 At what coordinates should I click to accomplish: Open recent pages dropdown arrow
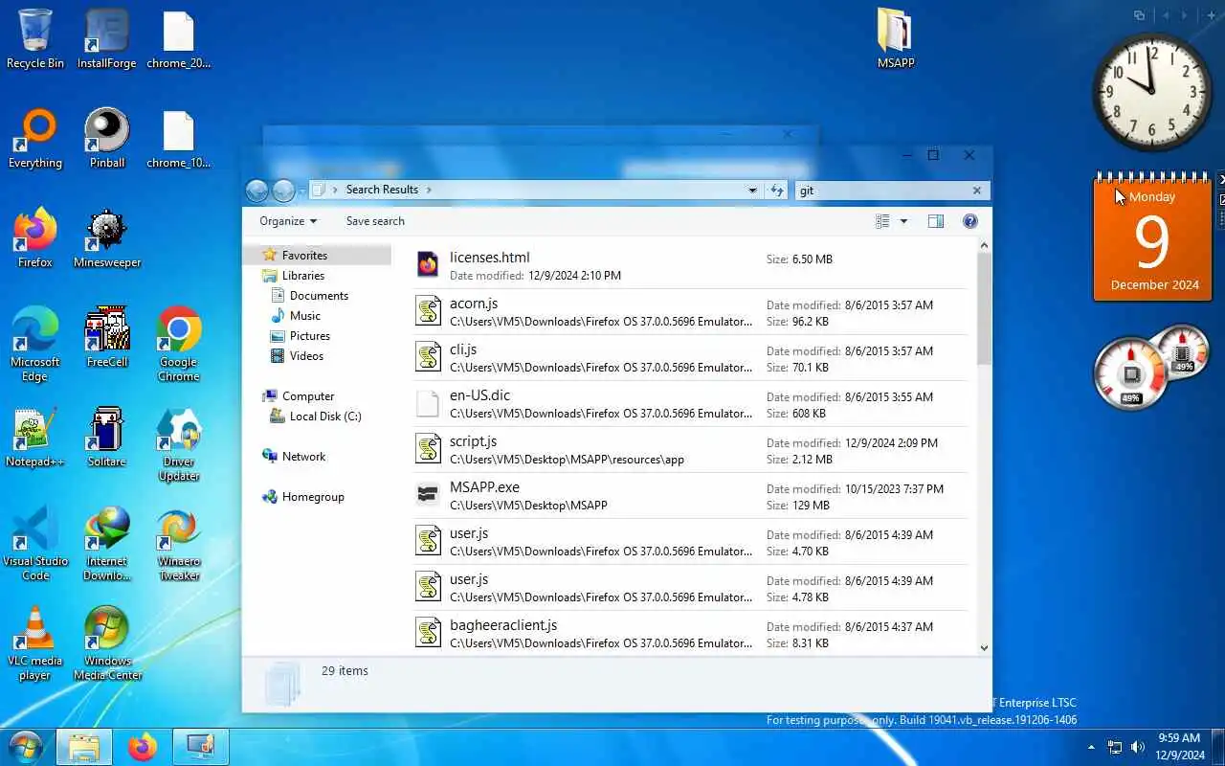point(301,191)
